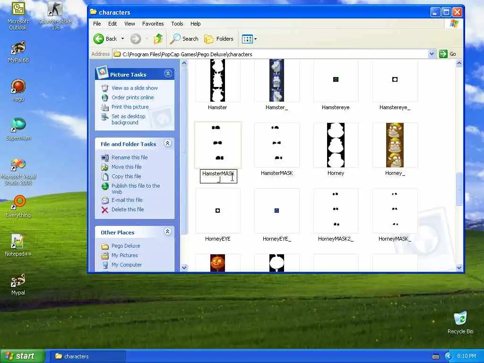Click Copy this file link
Screen dimensions: 484x363
[x=126, y=177]
